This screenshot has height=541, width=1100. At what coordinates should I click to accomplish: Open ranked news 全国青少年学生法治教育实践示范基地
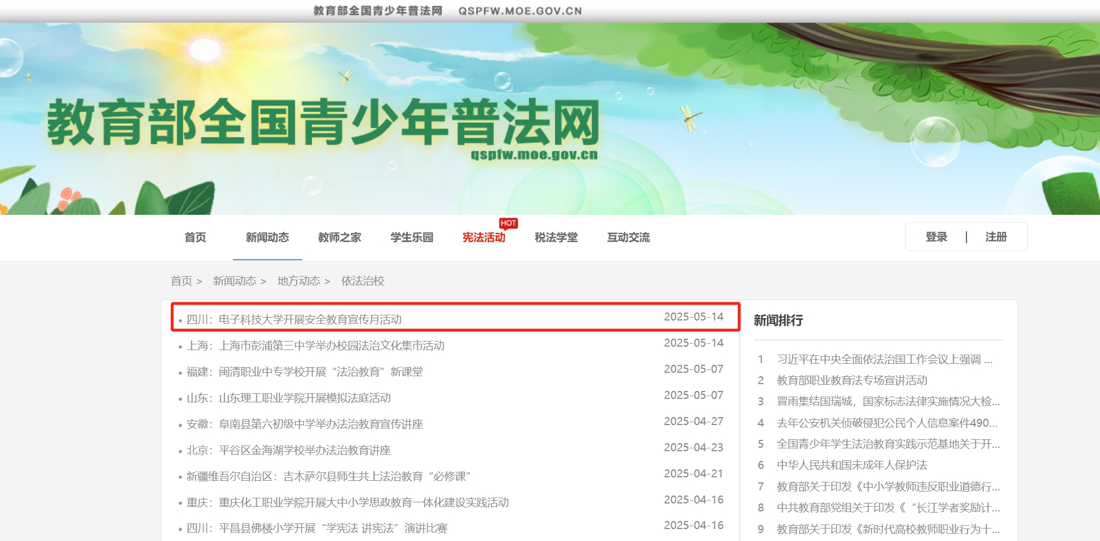[888, 444]
